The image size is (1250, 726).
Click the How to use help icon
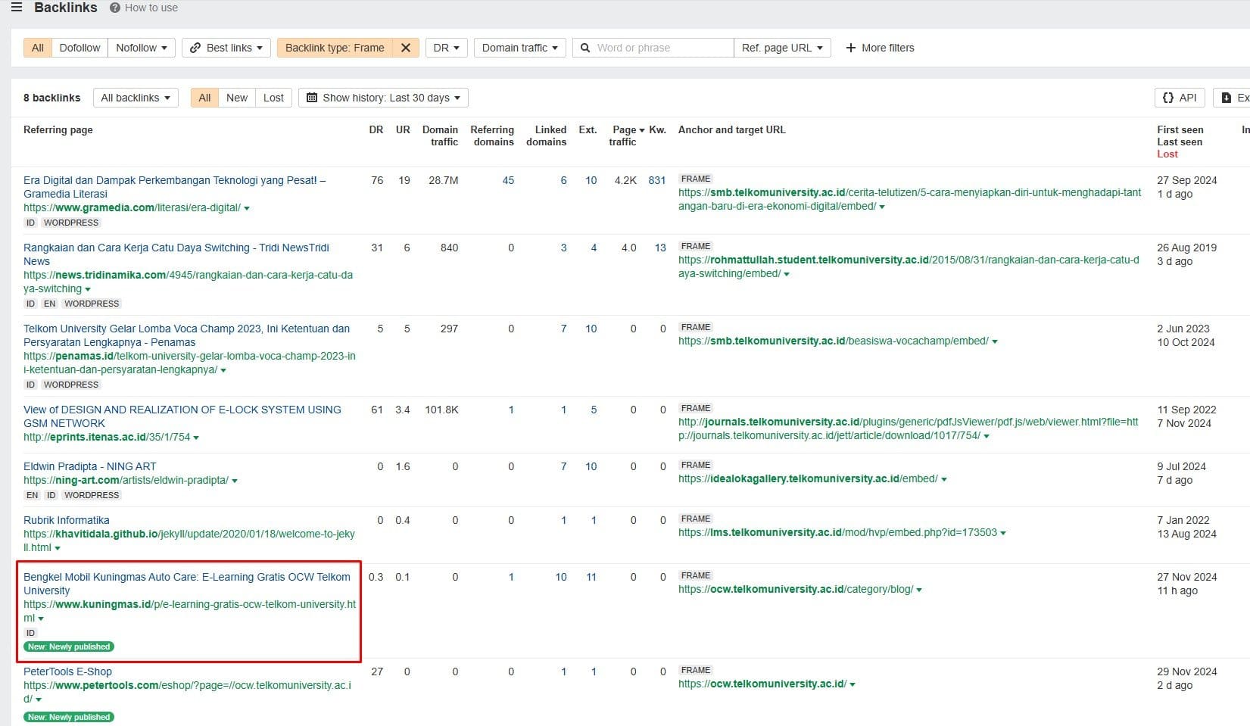(x=114, y=8)
